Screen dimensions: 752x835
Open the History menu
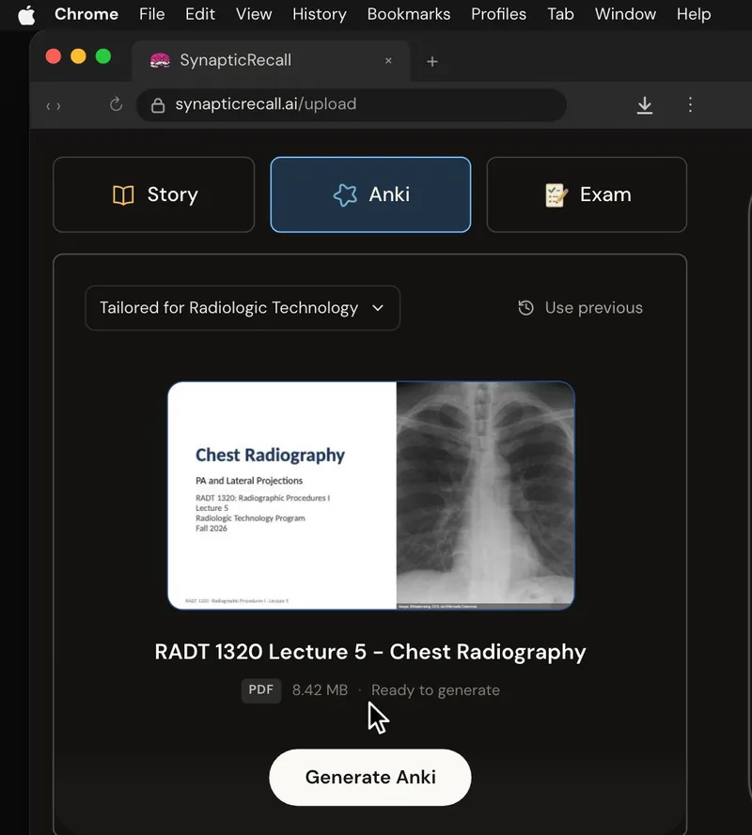click(320, 14)
